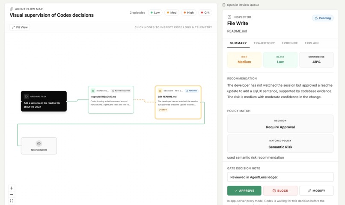Click 'used semantic risk recommendation' text
345x205 pixels.
pyautogui.click(x=256, y=157)
